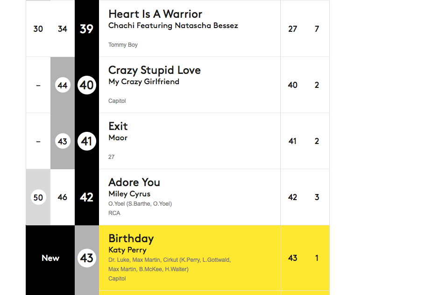The width and height of the screenshot is (439, 295).
Task: Click the artist name My Crazy Girlfriend
Action: (144, 82)
